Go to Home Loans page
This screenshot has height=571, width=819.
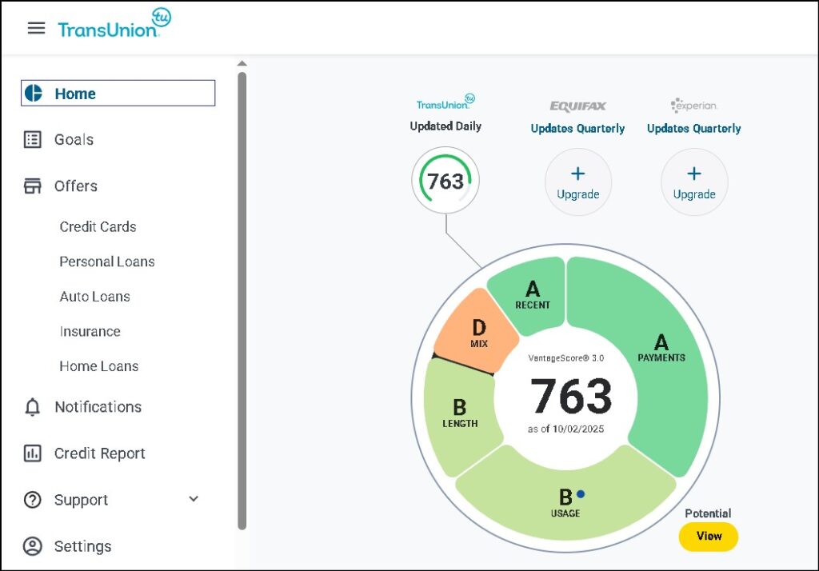pyautogui.click(x=99, y=366)
